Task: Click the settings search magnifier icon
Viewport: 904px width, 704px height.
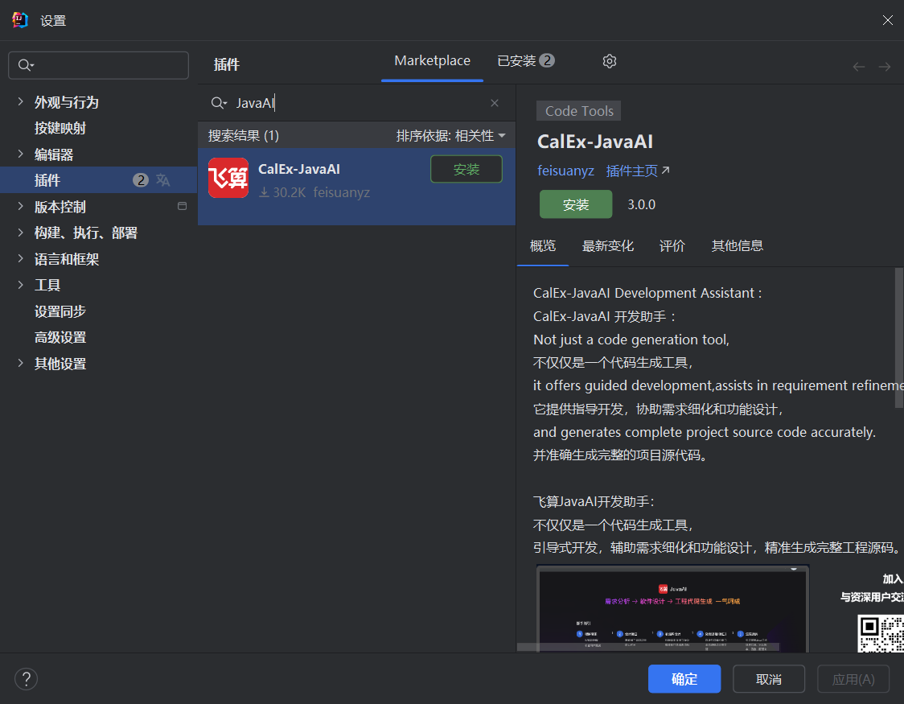Action: pos(26,65)
